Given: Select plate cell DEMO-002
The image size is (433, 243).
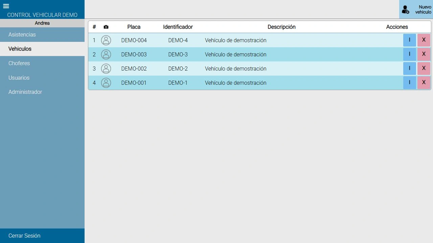Looking at the screenshot, I should pos(134,69).
